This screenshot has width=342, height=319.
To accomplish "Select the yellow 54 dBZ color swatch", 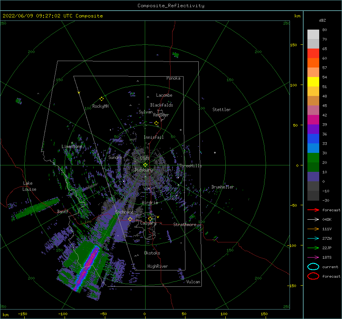I will coord(313,82).
